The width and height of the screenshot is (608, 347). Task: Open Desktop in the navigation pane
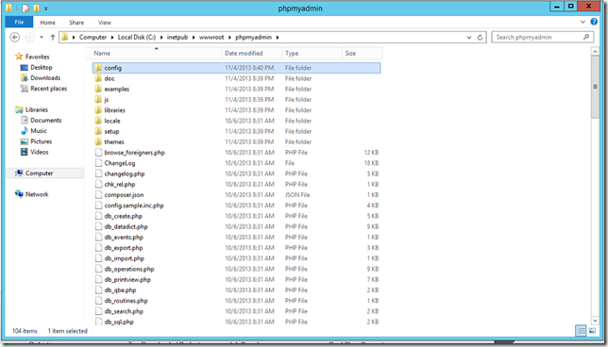(42, 67)
